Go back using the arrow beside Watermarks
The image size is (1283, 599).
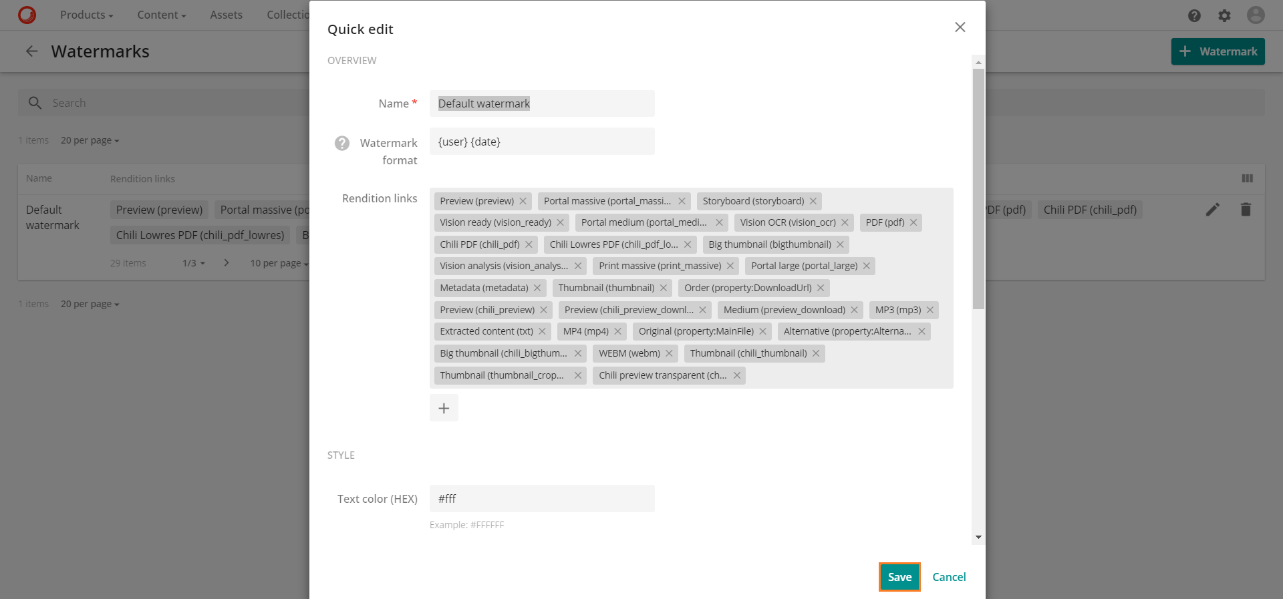pos(31,51)
